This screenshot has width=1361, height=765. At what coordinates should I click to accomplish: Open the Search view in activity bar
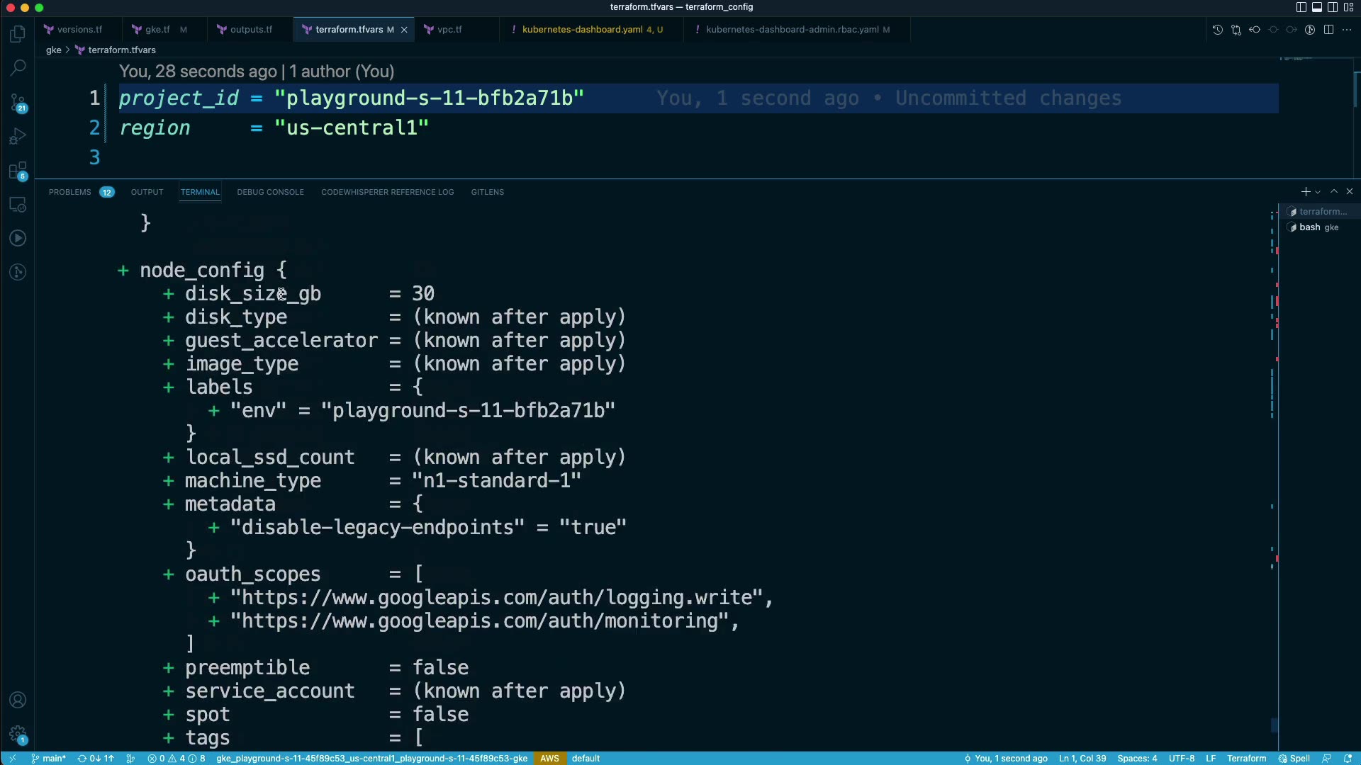click(x=18, y=68)
